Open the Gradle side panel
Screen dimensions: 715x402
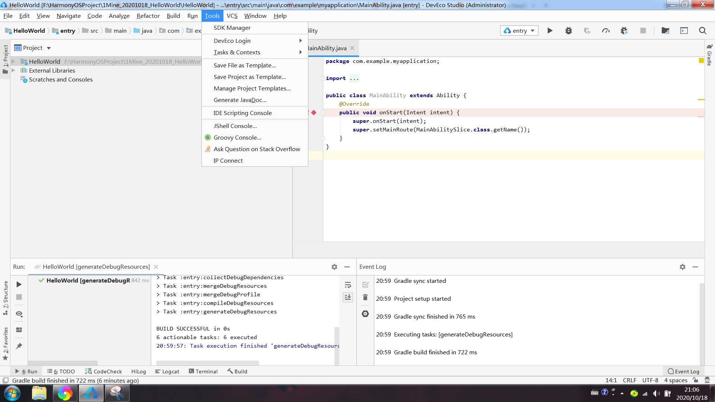click(x=709, y=55)
